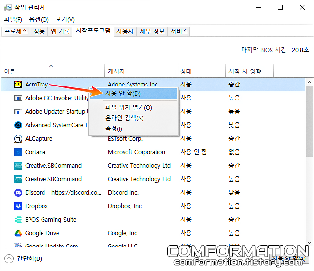The width and height of the screenshot is (314, 271).
Task: Click the Task Manager title bar icon
Action: (8, 8)
